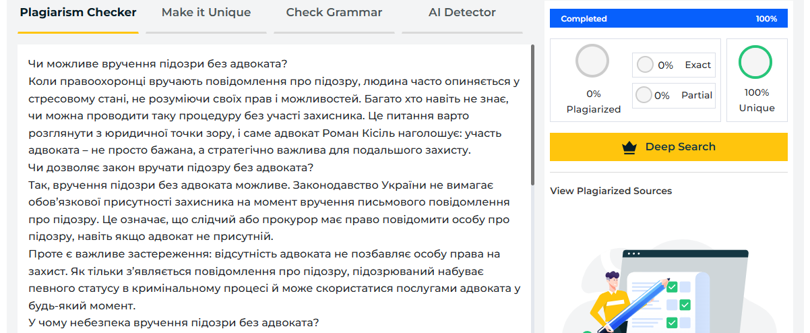This screenshot has width=810, height=333.
Task: Click the 'Plagiarized' label under 0%
Action: coord(594,109)
